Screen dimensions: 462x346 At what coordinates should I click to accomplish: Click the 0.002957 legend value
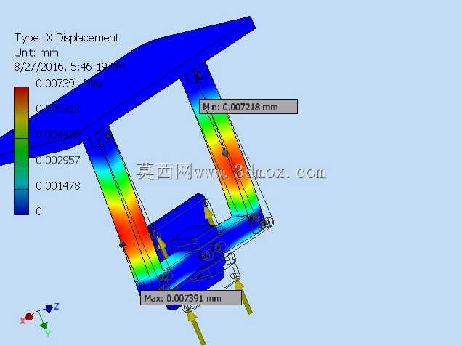58,161
